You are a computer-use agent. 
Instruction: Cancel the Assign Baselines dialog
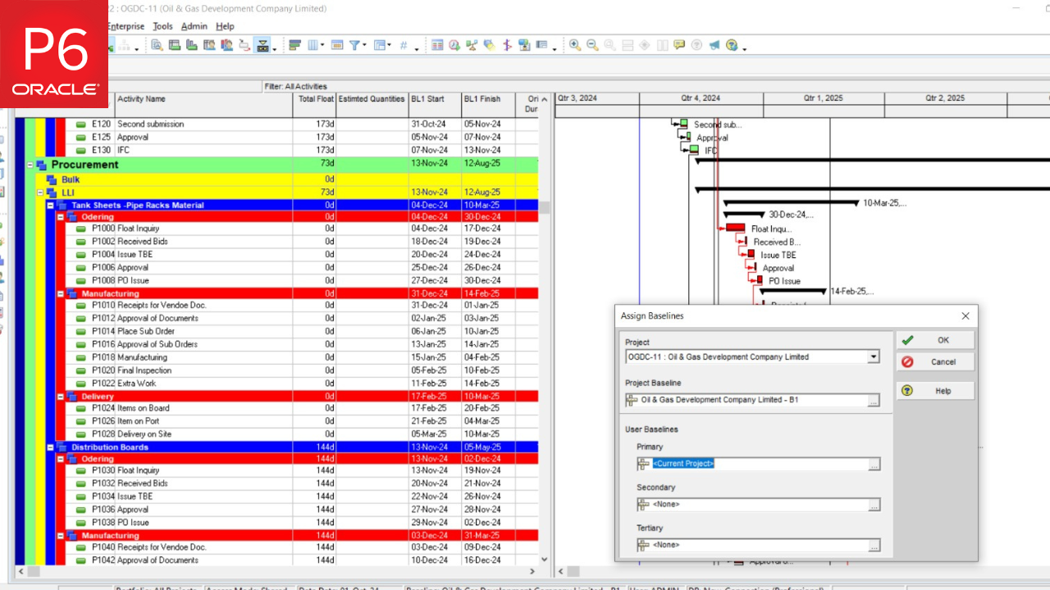click(934, 361)
